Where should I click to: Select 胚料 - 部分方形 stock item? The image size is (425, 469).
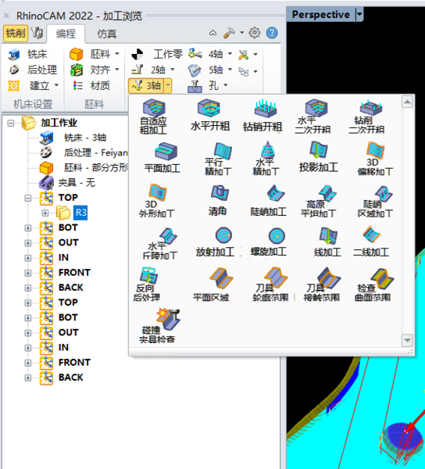pyautogui.click(x=96, y=167)
